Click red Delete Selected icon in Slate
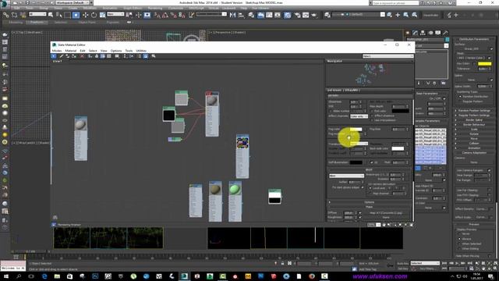Image resolution: width=499 pixels, height=281 pixels. click(82, 56)
